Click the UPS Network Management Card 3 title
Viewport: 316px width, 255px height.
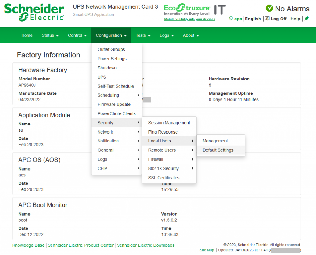click(x=115, y=7)
